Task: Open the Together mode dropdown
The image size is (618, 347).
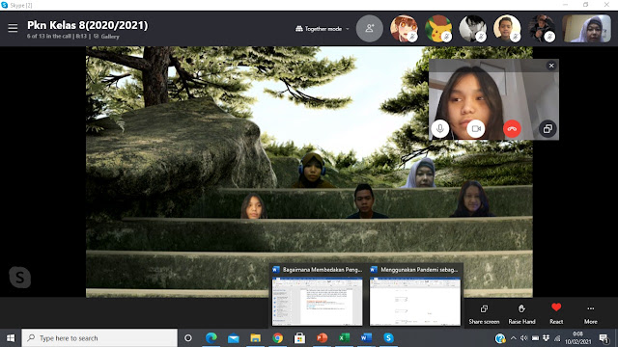Action: pos(323,29)
